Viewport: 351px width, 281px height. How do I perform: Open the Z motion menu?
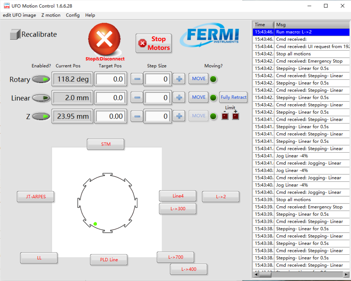(x=51, y=15)
